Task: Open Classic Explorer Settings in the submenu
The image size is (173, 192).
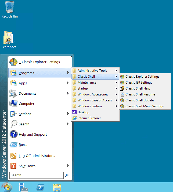Action: tap(145, 77)
